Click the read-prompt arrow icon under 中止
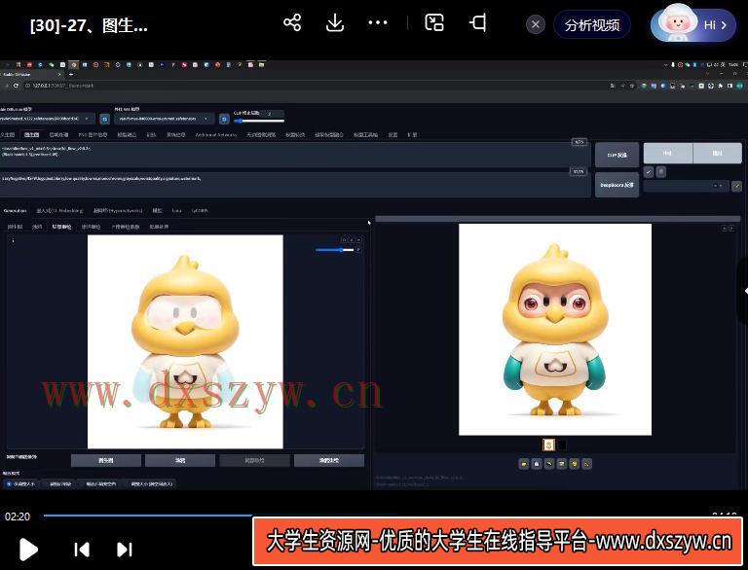The width and height of the screenshot is (748, 570). [x=649, y=171]
